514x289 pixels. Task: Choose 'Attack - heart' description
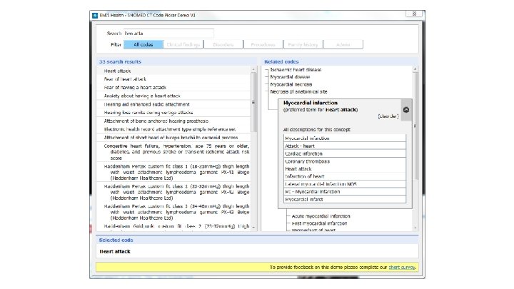tap(345, 146)
